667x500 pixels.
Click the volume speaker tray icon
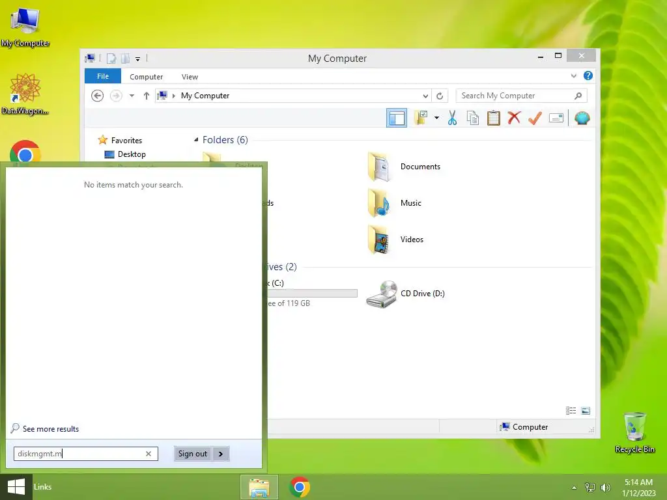tap(605, 488)
